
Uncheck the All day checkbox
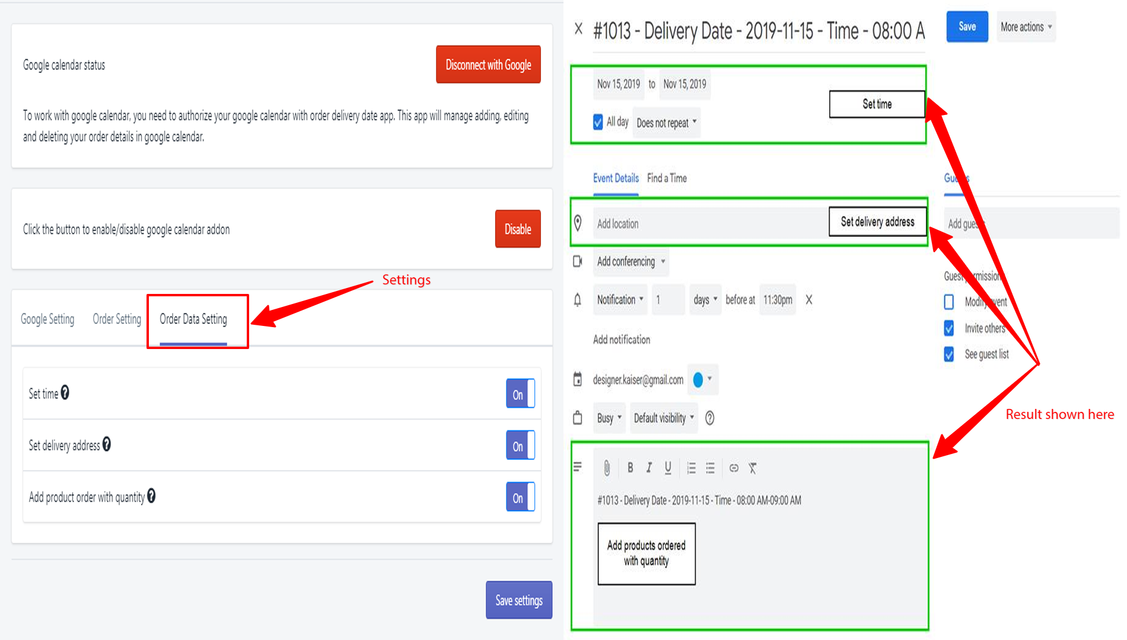(x=598, y=122)
